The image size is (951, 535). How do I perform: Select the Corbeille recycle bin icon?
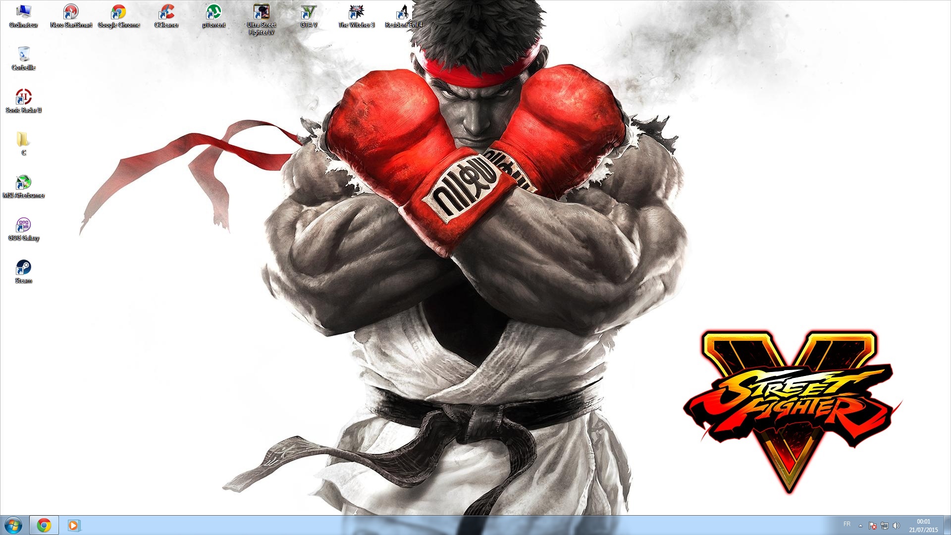[23, 58]
